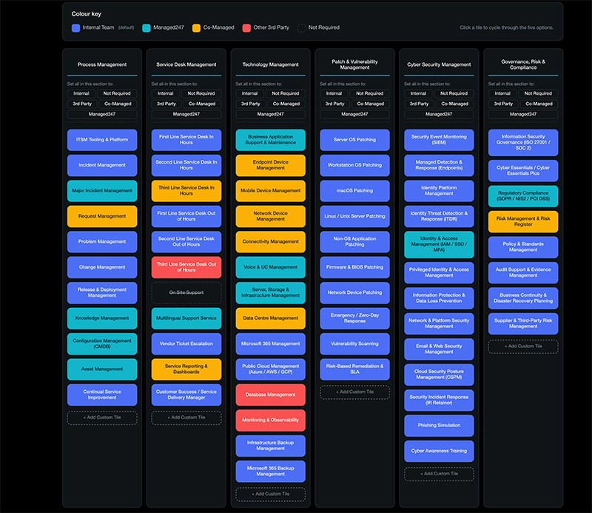Click the Co-Managed yellow colour swatch
The width and height of the screenshot is (592, 513).
point(196,28)
